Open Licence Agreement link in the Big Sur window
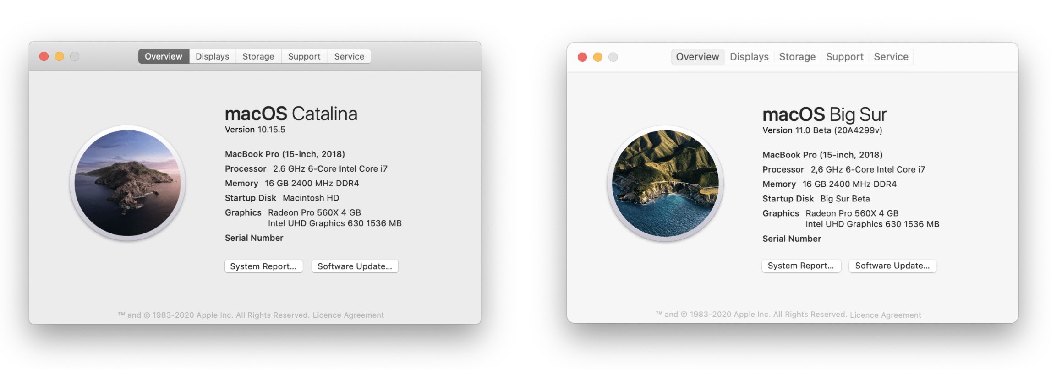Viewport: 1051px width, 369px height. coord(885,315)
